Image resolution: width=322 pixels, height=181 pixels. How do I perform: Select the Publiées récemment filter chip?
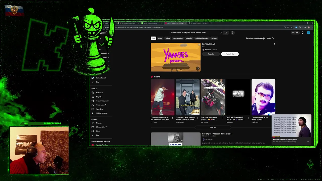click(x=202, y=38)
